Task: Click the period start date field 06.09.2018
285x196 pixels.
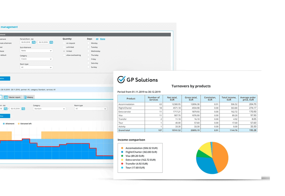Action: 26,42
